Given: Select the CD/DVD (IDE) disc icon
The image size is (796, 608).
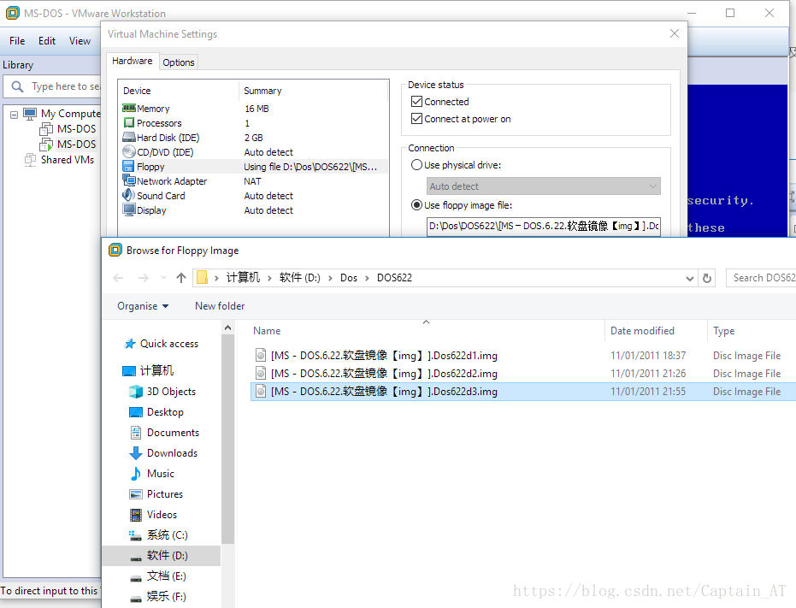Looking at the screenshot, I should 129,151.
